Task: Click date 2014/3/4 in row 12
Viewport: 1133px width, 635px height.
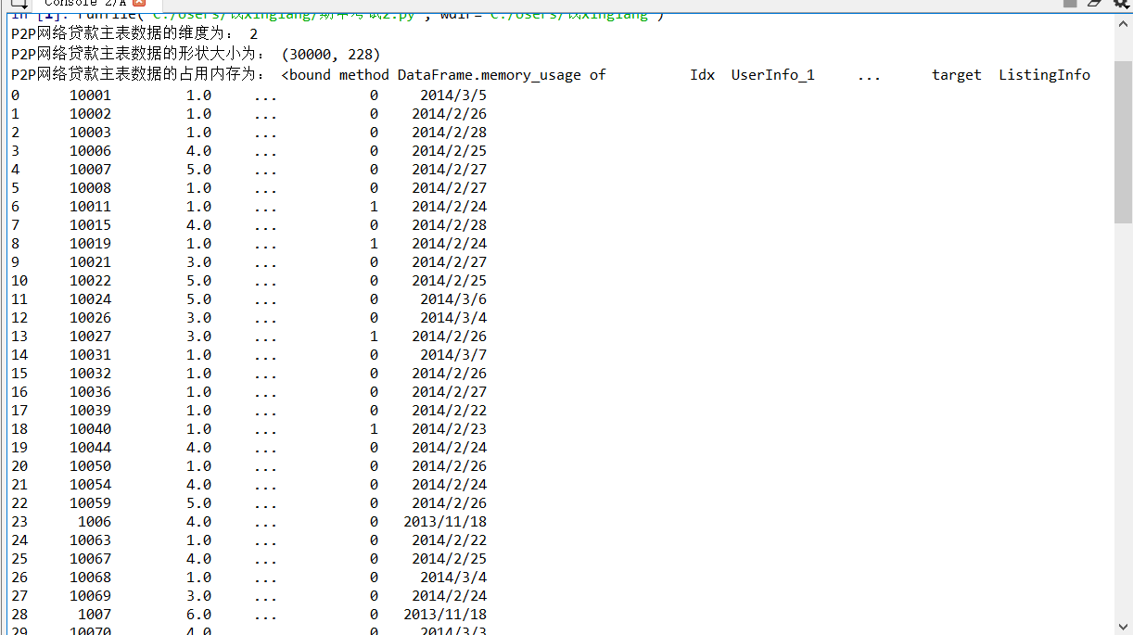Action: pyautogui.click(x=453, y=317)
